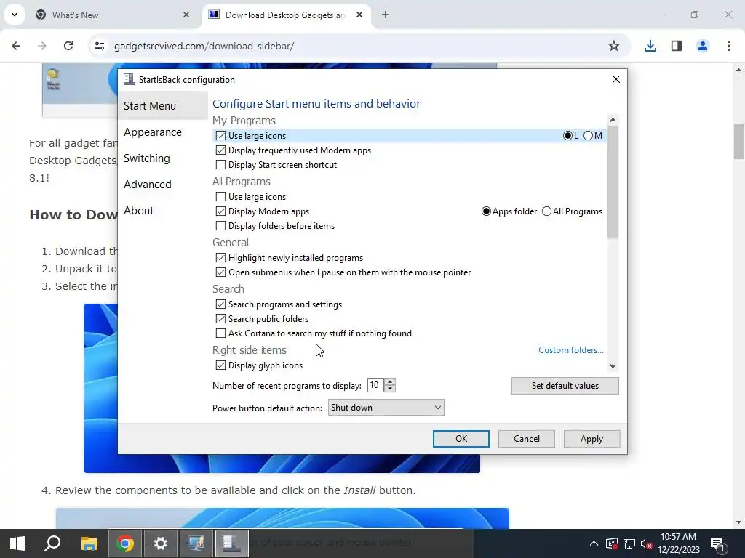Click options list scroll down arrow
The image size is (745, 558).
[x=613, y=366]
